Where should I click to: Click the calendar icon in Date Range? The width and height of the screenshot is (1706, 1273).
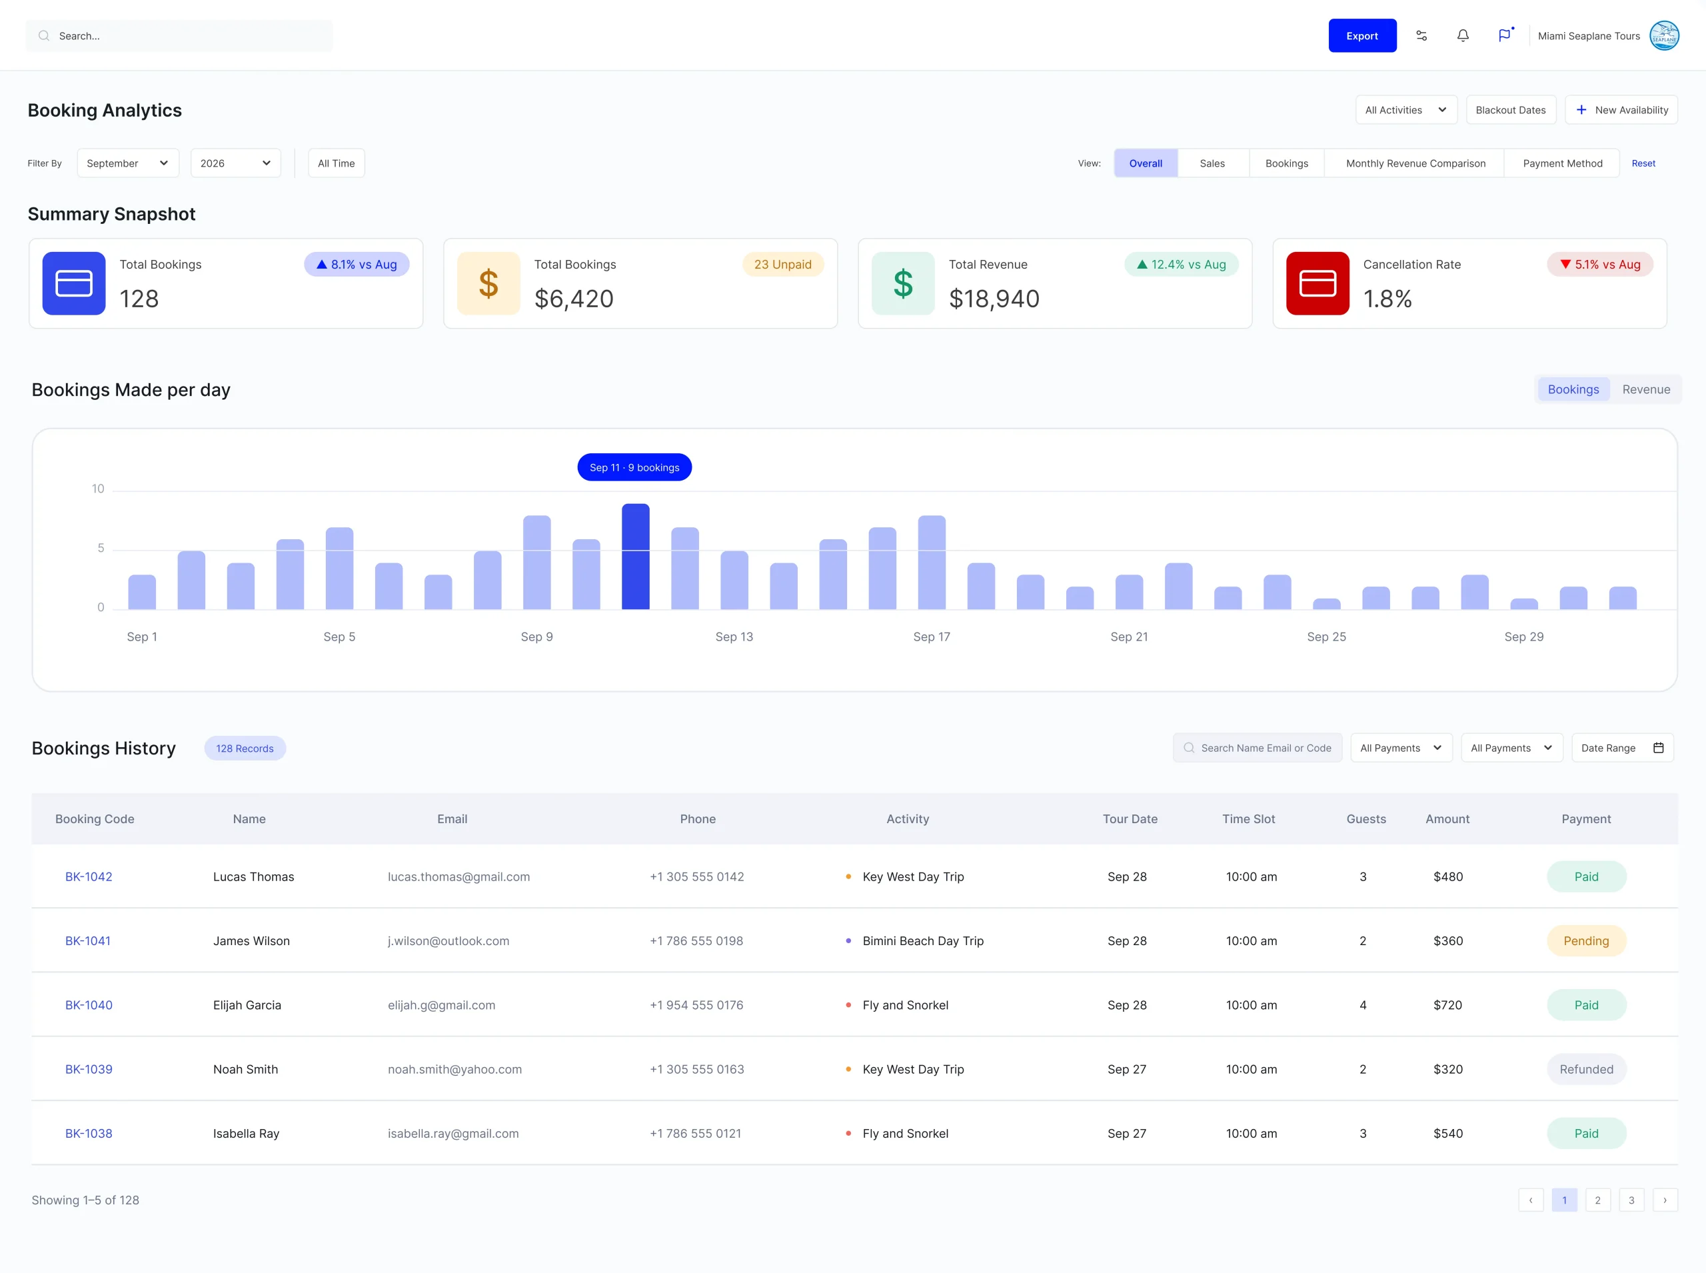pyautogui.click(x=1658, y=747)
